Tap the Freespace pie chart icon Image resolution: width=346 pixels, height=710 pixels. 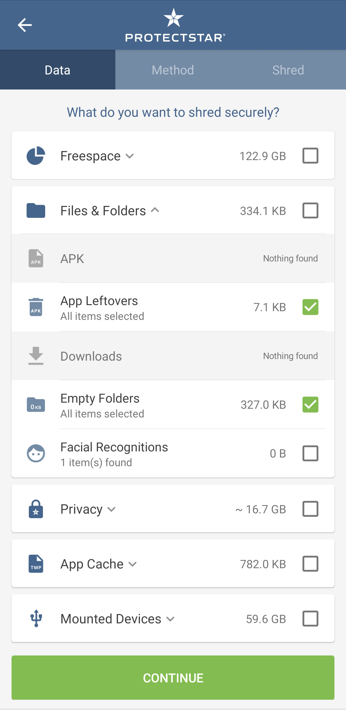36,156
